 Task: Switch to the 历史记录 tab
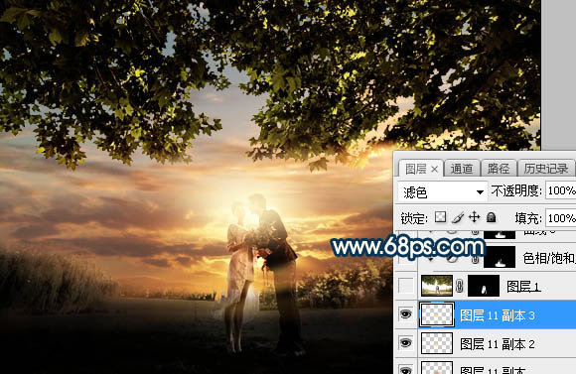coord(546,169)
